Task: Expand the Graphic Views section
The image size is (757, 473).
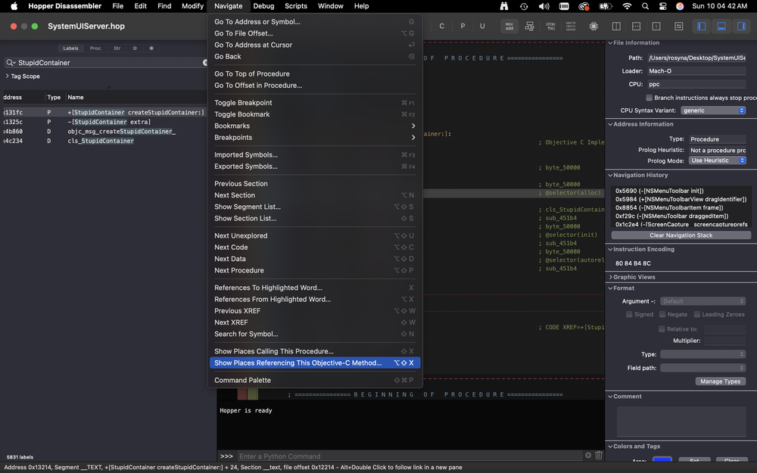Action: [610, 277]
